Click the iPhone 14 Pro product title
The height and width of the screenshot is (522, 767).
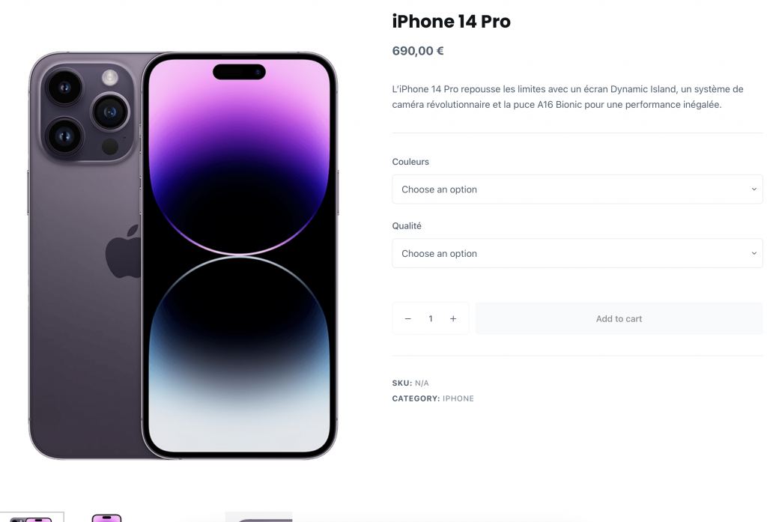click(451, 22)
